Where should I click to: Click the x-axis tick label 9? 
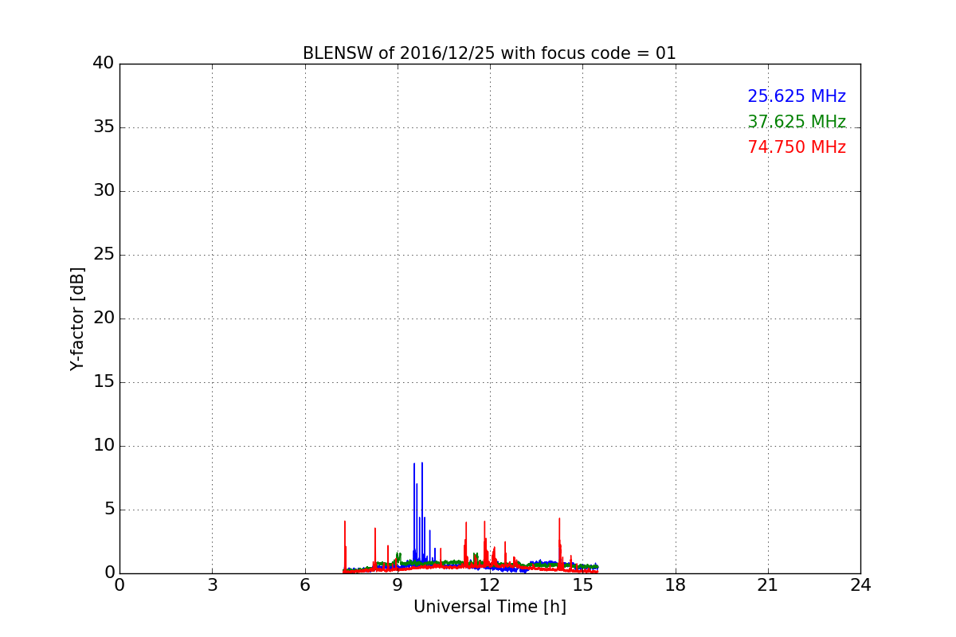[x=398, y=585]
